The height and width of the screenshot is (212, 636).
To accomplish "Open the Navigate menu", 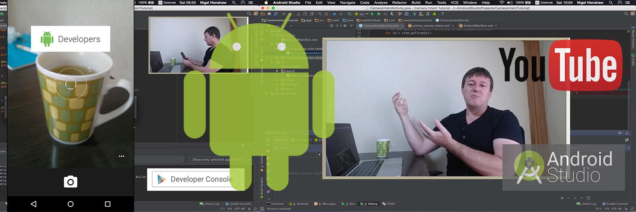I will [x=348, y=3].
